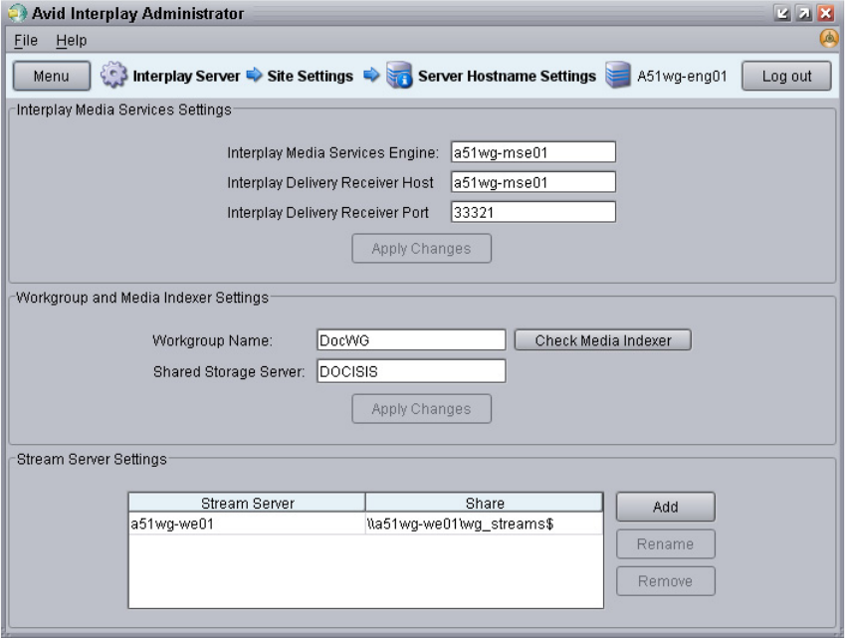The image size is (845, 638).
Task: Edit the Interplay Media Services Engine field
Action: [x=532, y=152]
